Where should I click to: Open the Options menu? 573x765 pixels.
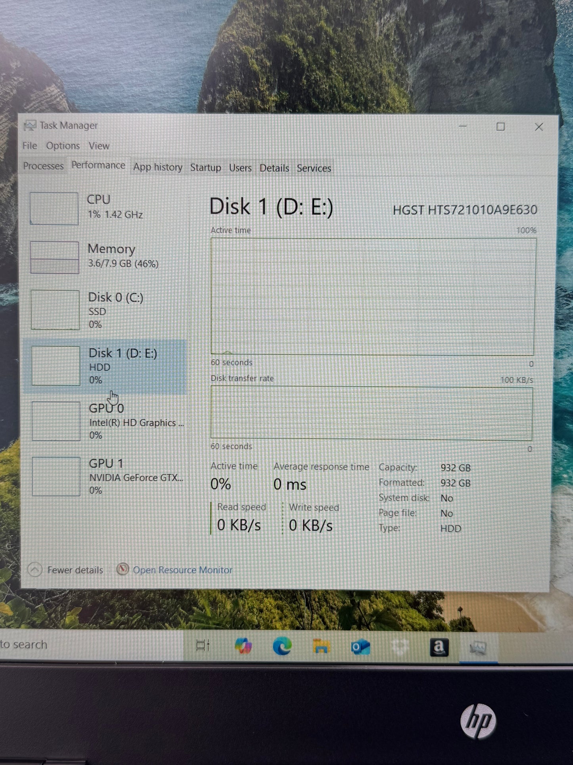pos(63,146)
